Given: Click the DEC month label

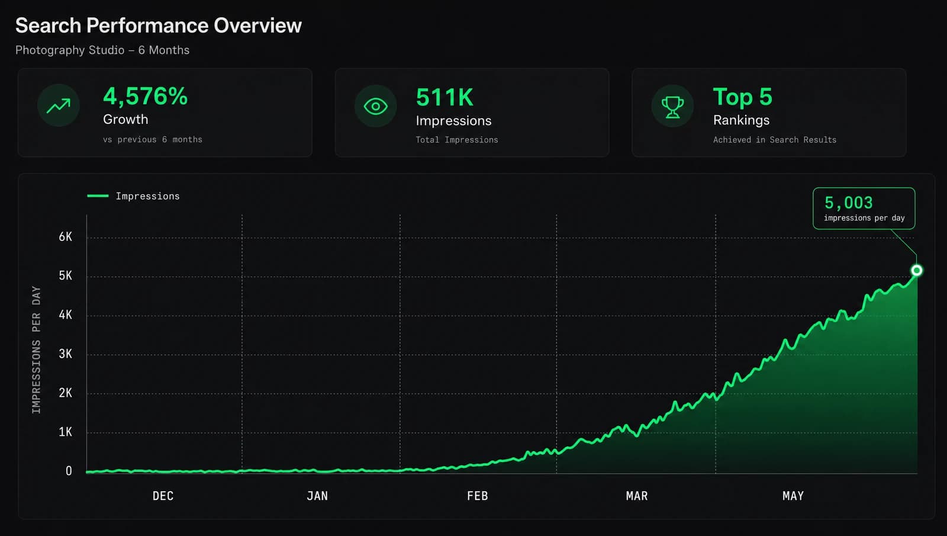Looking at the screenshot, I should [x=163, y=496].
